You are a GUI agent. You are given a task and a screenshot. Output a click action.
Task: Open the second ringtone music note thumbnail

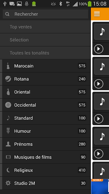tap(102, 67)
